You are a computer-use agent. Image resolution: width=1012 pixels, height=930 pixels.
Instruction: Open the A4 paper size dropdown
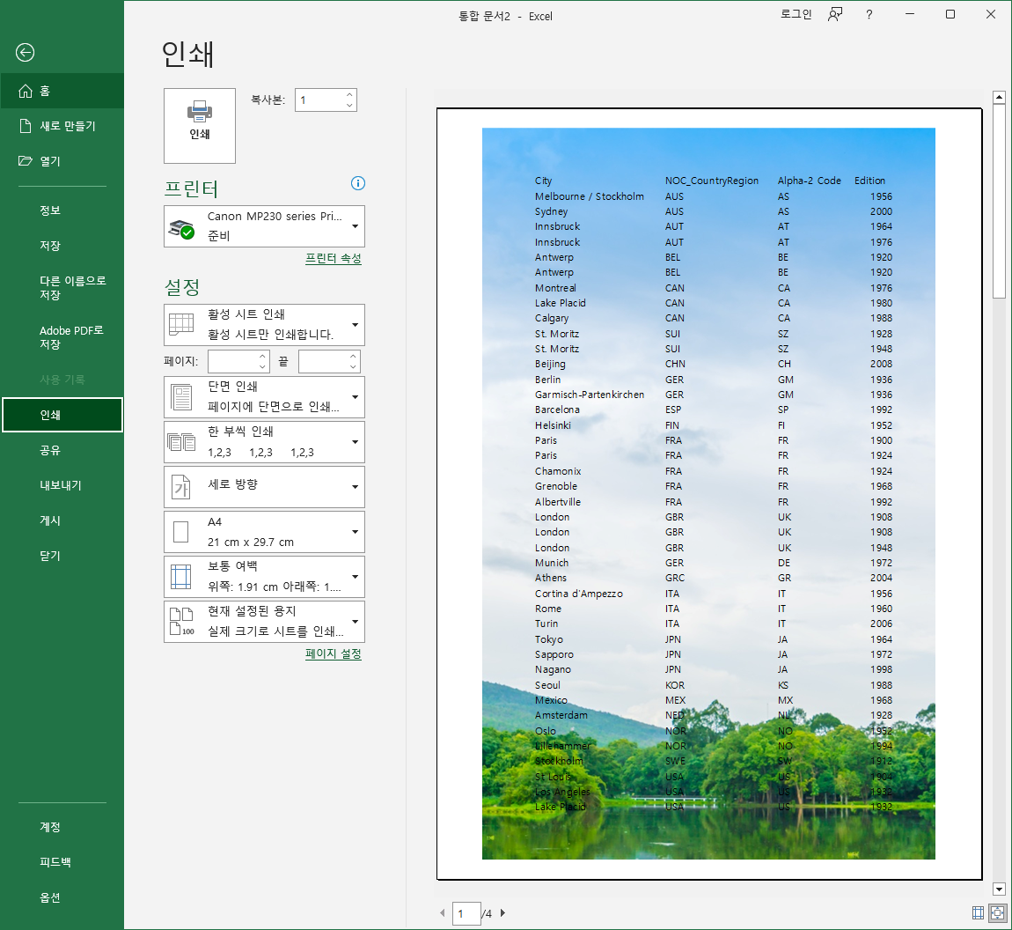click(x=264, y=532)
